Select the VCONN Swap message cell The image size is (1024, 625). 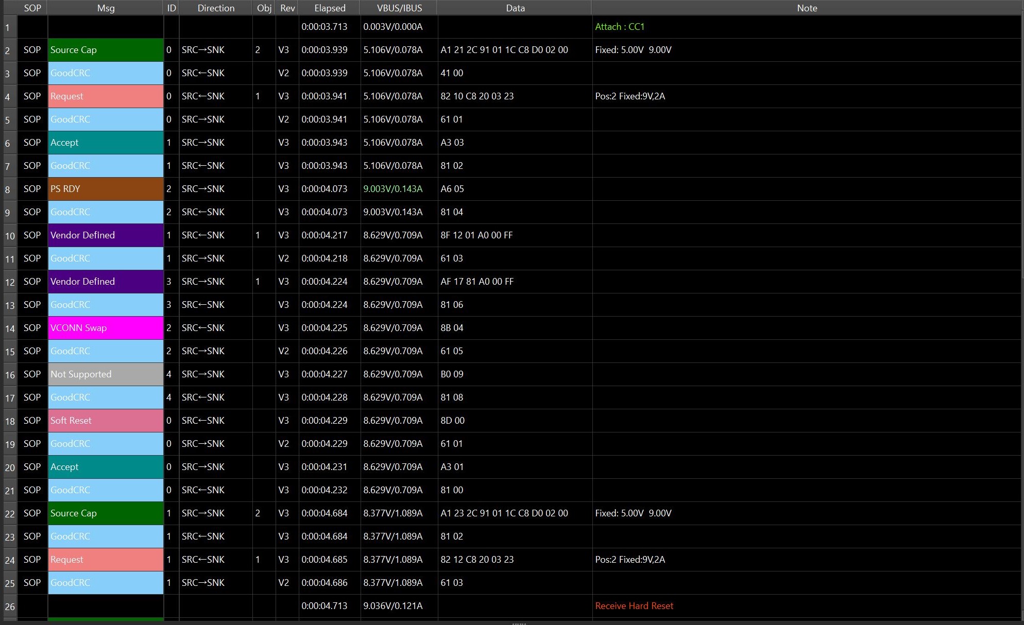[x=106, y=328]
